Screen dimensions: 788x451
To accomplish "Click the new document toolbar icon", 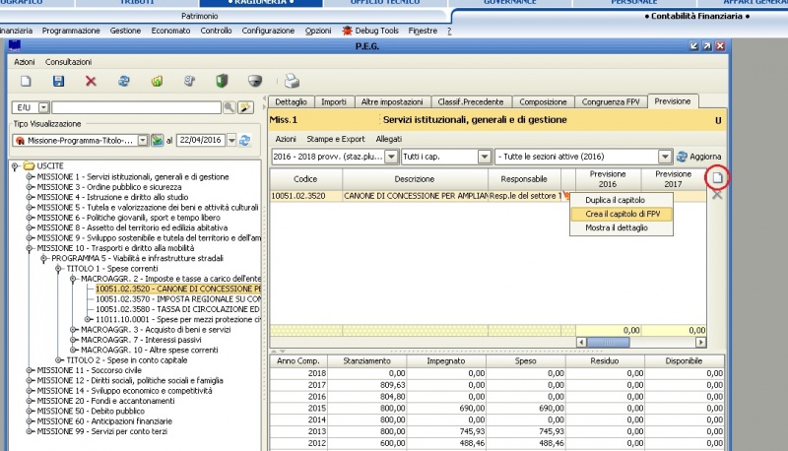I will pos(27,81).
